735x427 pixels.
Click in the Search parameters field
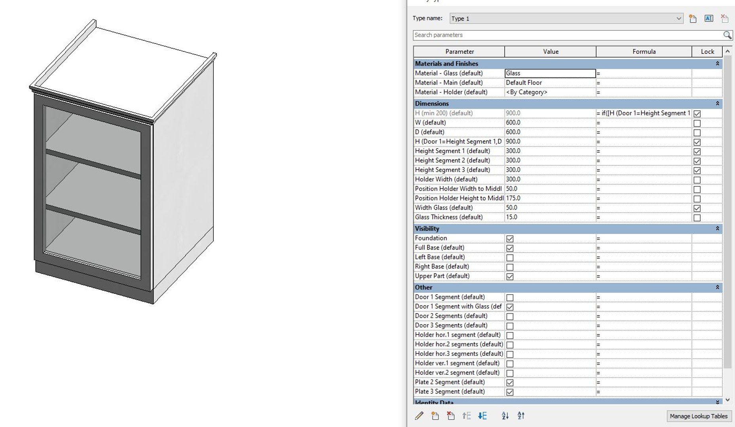(x=568, y=35)
